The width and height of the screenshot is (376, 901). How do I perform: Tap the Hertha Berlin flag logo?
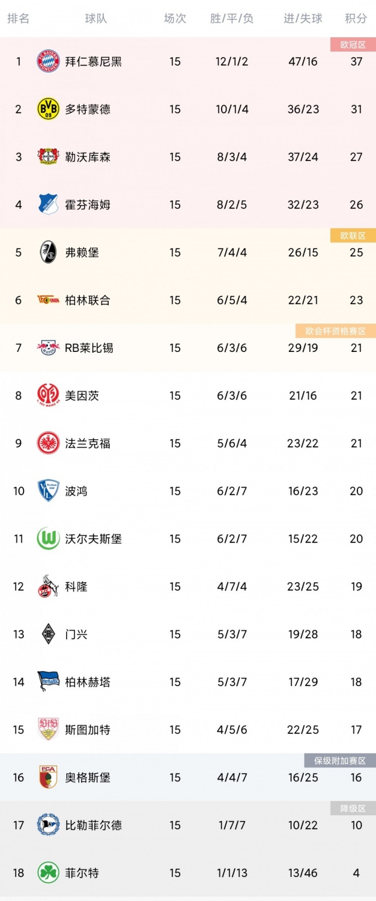(48, 682)
